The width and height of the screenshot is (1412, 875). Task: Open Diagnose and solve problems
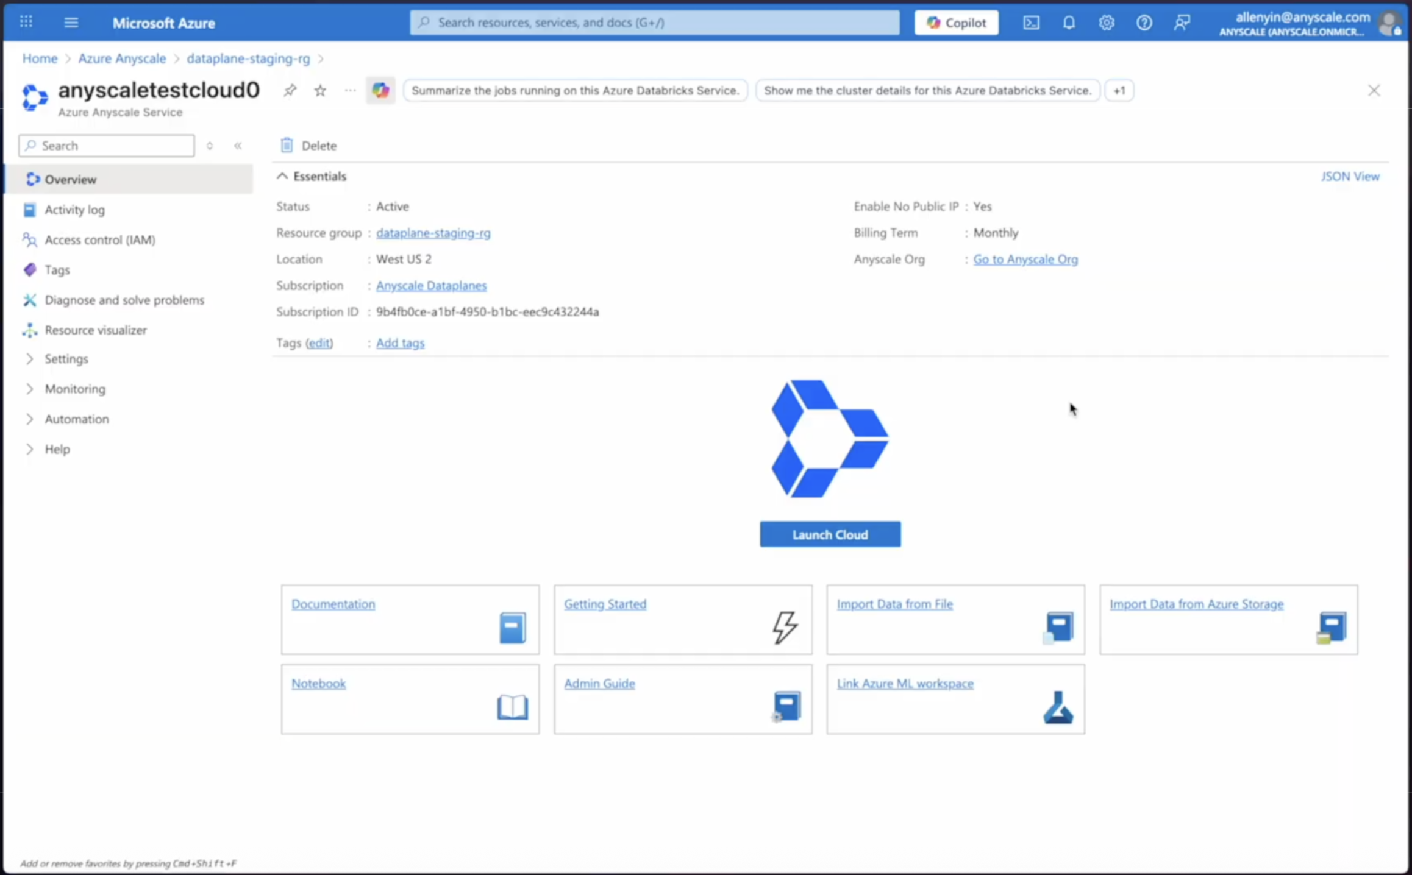124,299
